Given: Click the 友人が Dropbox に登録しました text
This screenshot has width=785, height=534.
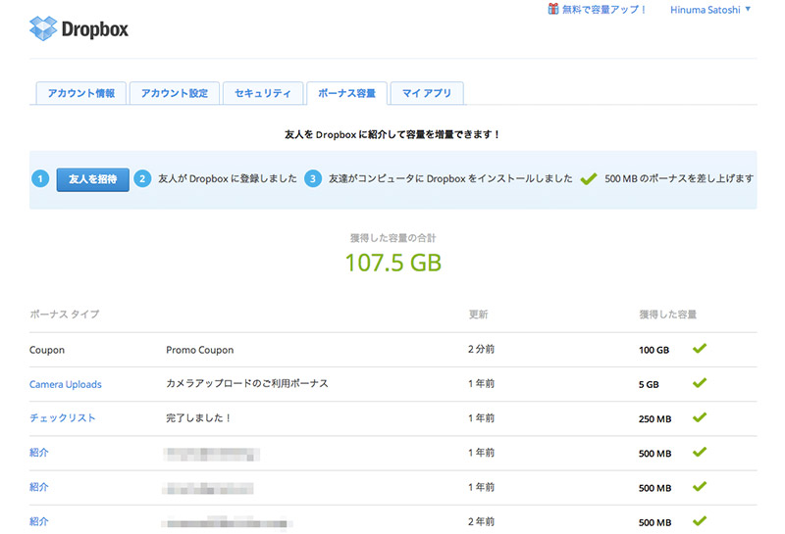Looking at the screenshot, I should (x=228, y=178).
